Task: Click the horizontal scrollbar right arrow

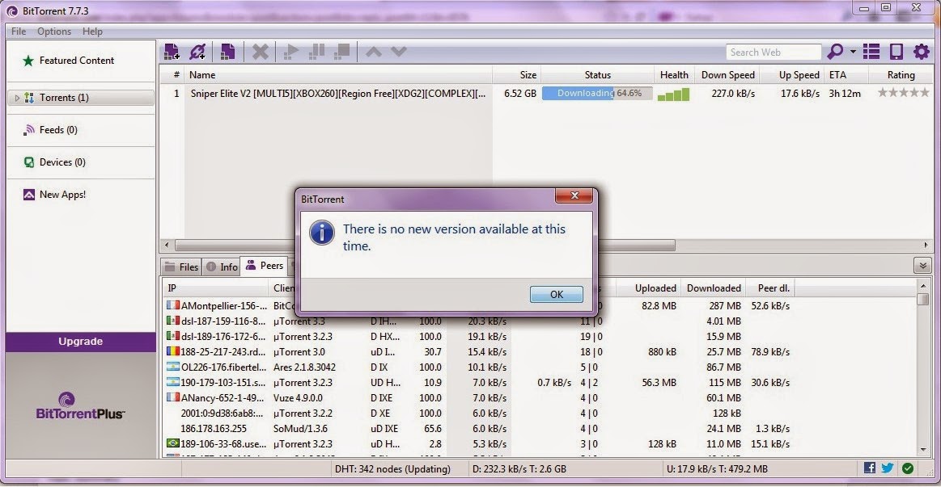Action: pyautogui.click(x=926, y=245)
